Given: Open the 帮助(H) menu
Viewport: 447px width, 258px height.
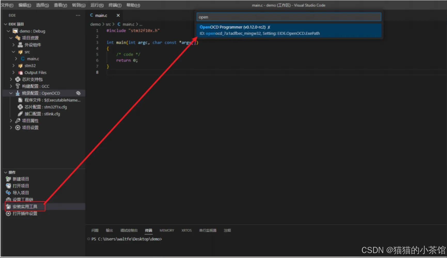Looking at the screenshot, I should point(133,5).
